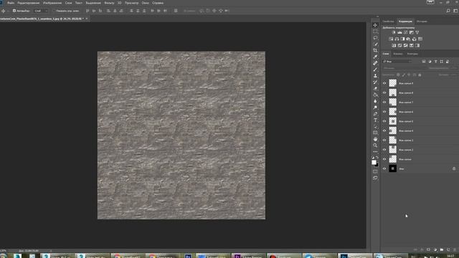This screenshot has width=459, height=258.
Task: Select the Eraser tool
Action: (x=375, y=88)
